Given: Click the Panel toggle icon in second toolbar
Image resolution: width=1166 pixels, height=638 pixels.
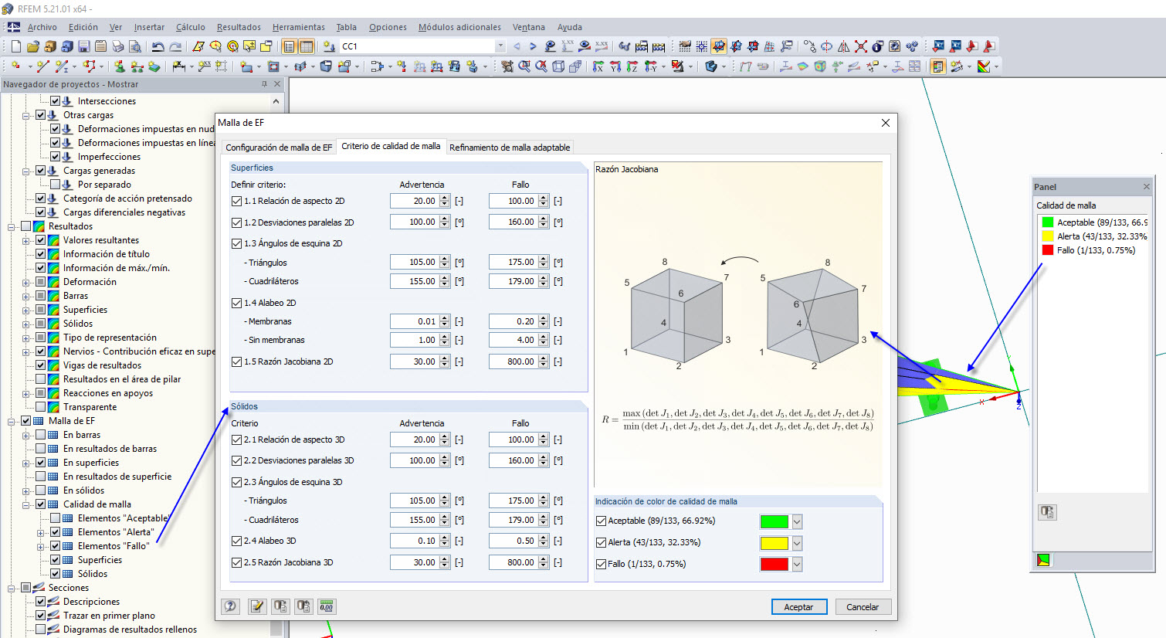Looking at the screenshot, I should 938,67.
